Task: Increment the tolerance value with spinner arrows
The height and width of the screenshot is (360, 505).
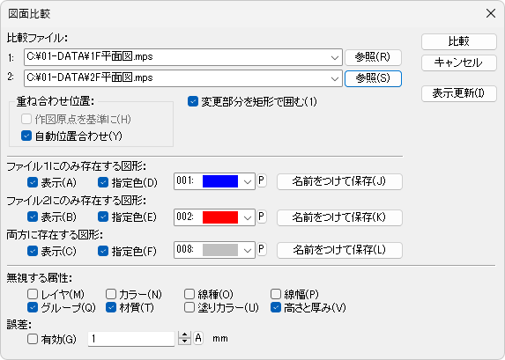Action: [x=184, y=334]
